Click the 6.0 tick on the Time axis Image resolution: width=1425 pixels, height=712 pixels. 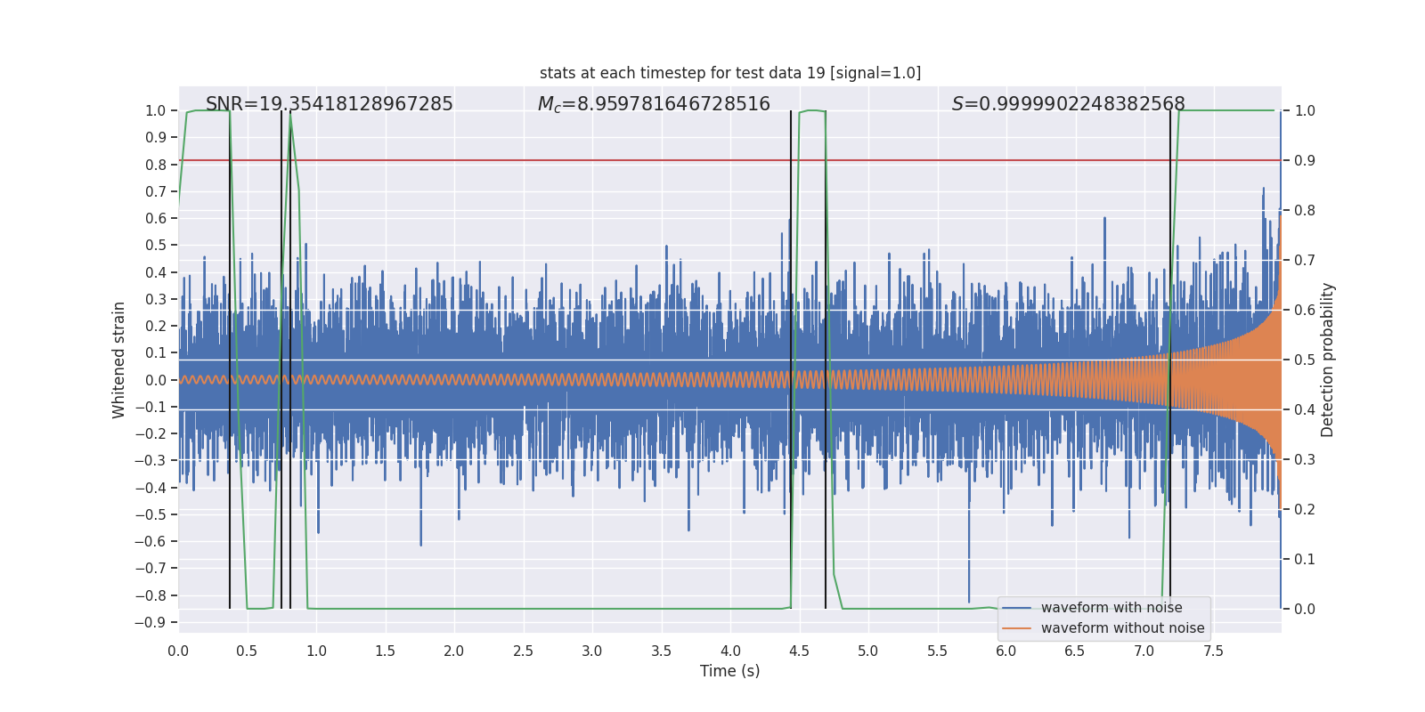click(1006, 651)
